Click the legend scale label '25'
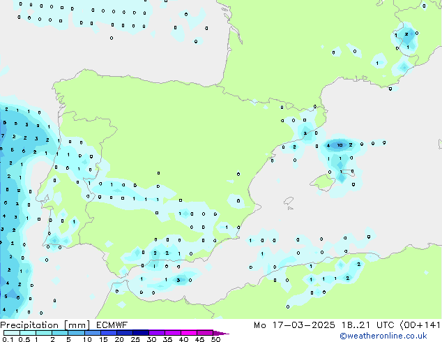The height and width of the screenshot is (342, 442). (x=135, y=339)
